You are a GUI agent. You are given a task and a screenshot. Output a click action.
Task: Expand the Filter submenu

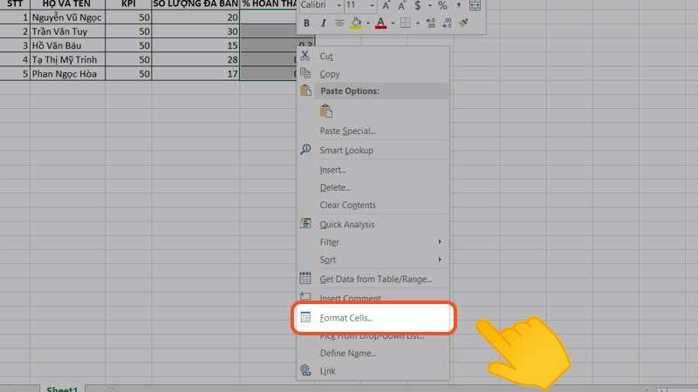439,242
